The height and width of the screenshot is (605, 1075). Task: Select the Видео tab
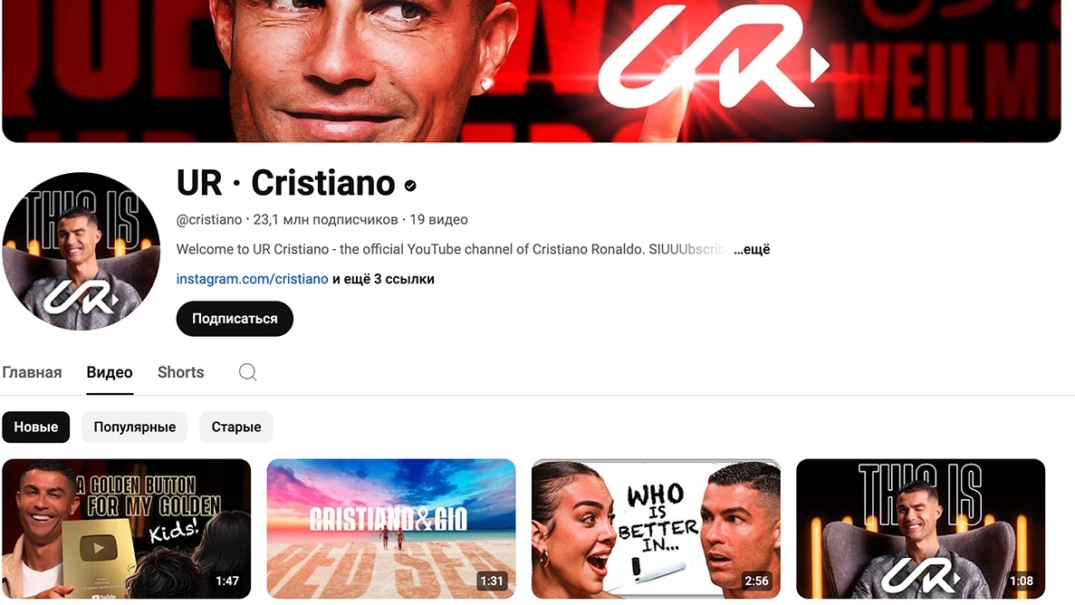[110, 372]
